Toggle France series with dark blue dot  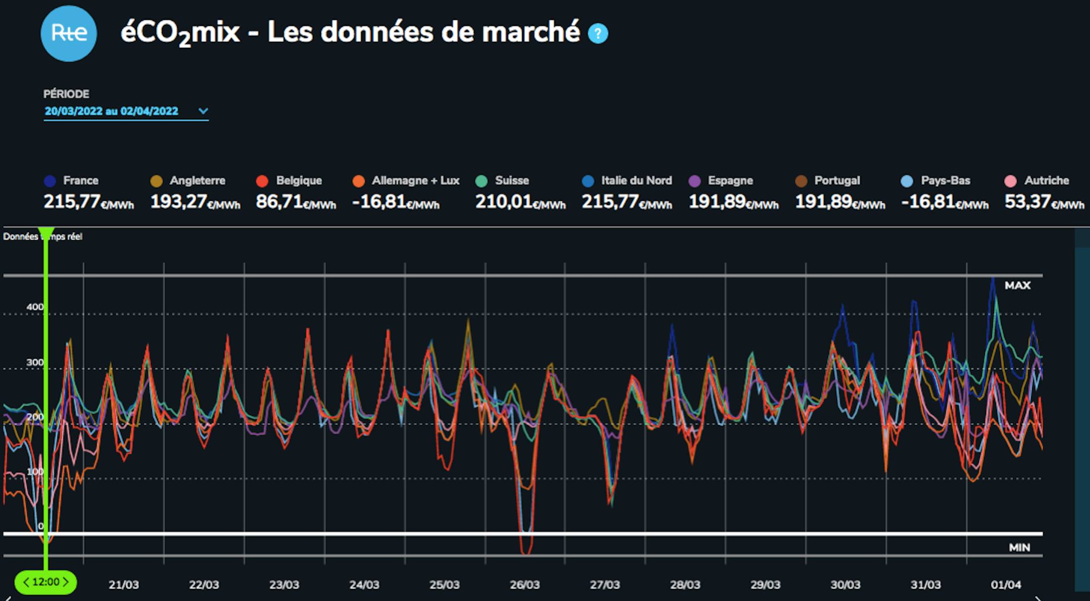tap(50, 181)
